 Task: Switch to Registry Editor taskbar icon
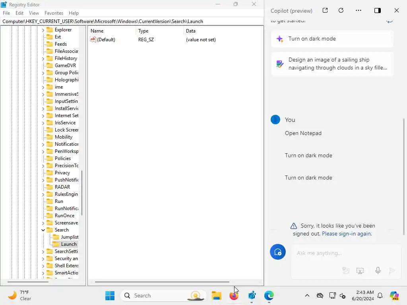[252, 295]
